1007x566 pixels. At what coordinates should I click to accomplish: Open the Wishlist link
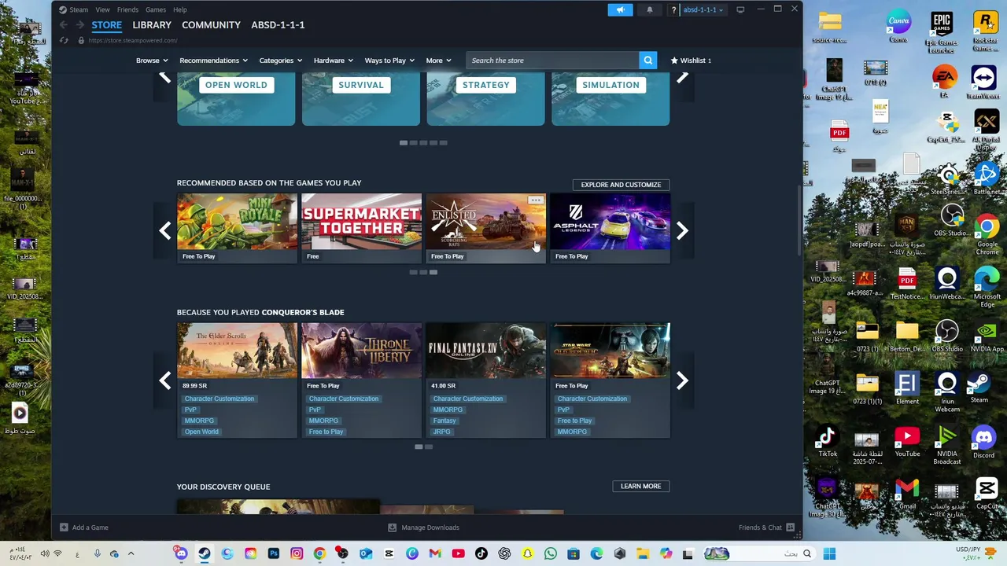coord(691,61)
